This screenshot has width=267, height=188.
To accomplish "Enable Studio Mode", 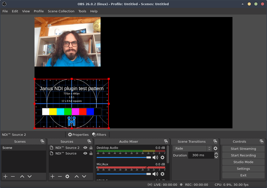I will [x=243, y=162].
